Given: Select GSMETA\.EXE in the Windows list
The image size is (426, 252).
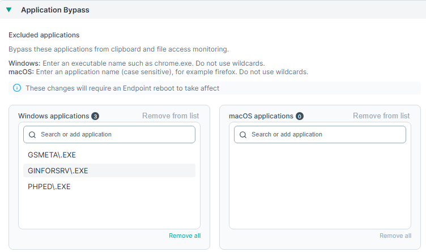Looking at the screenshot, I should (x=49, y=155).
